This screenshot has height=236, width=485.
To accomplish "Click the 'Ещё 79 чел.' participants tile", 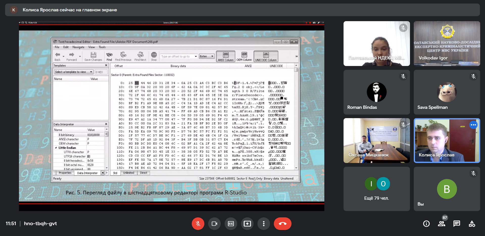I will (376, 189).
